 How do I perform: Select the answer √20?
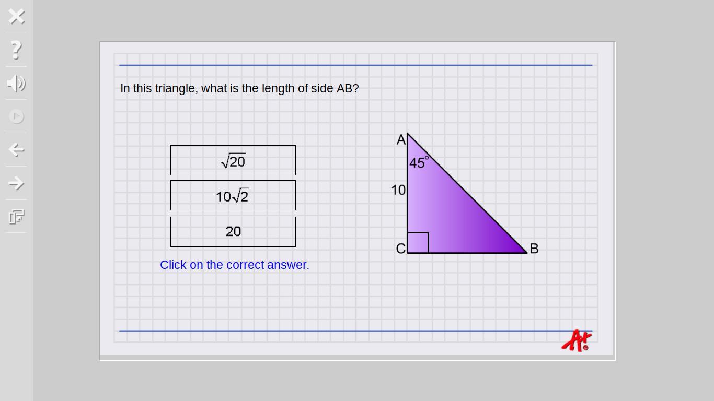click(x=233, y=160)
